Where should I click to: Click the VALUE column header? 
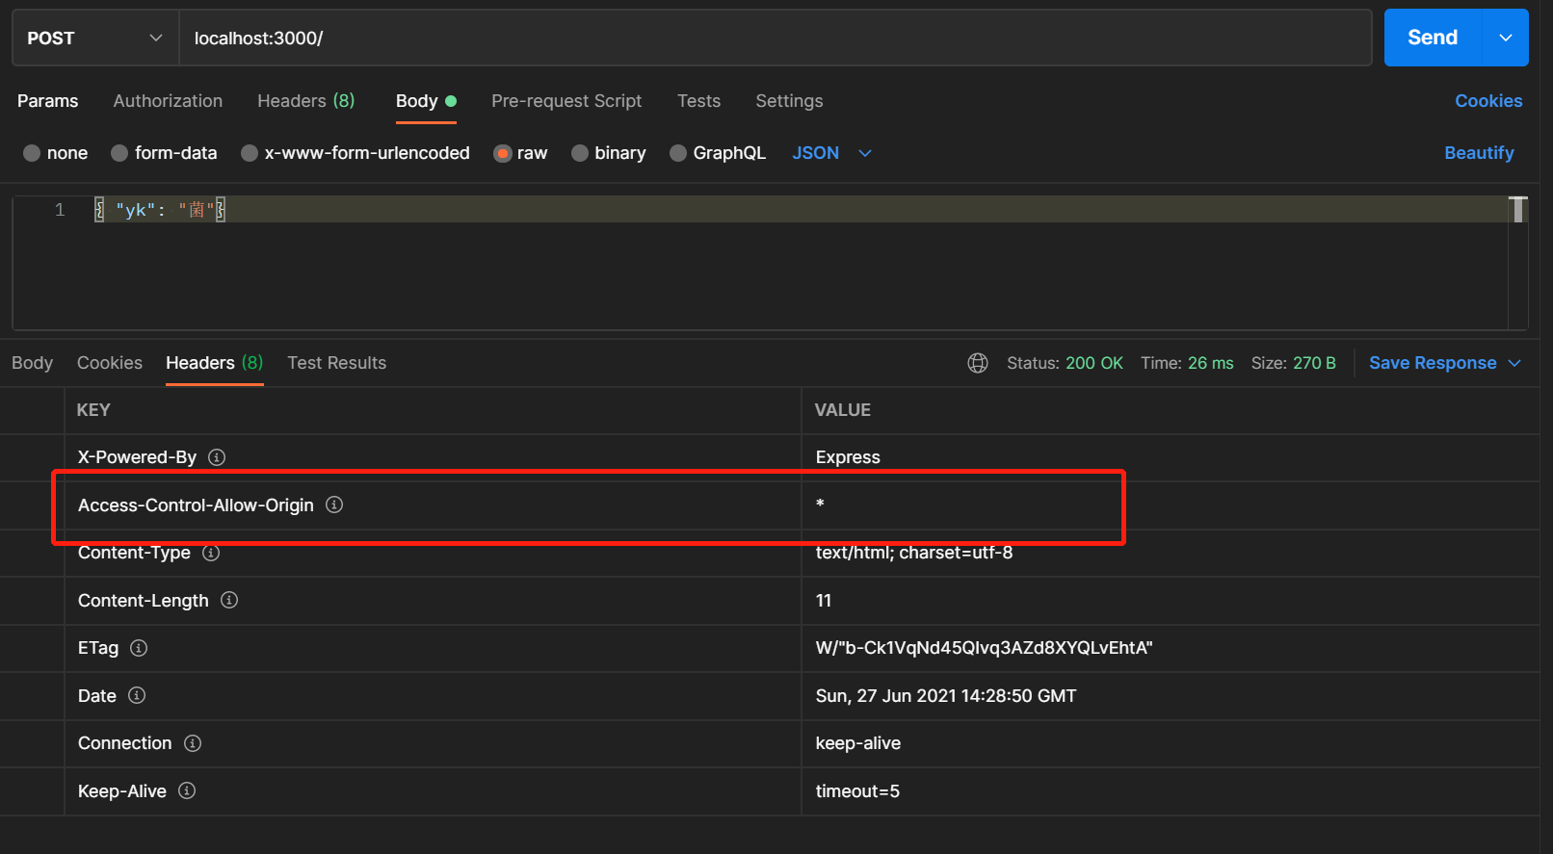coord(843,410)
